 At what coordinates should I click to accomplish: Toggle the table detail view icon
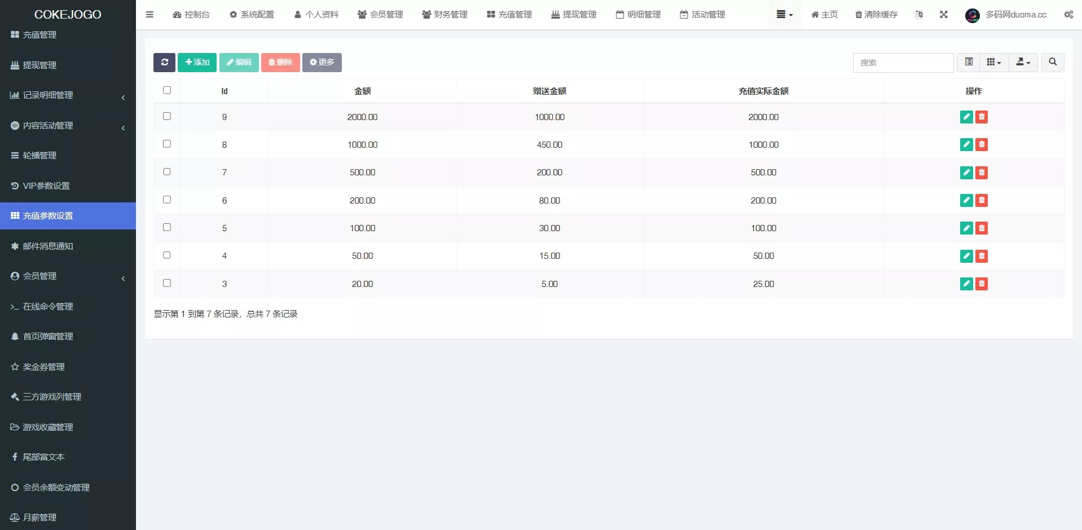[x=969, y=62]
